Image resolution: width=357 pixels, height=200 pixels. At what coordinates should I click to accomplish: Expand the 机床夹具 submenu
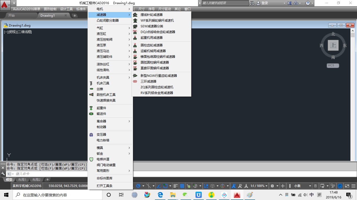110,78
